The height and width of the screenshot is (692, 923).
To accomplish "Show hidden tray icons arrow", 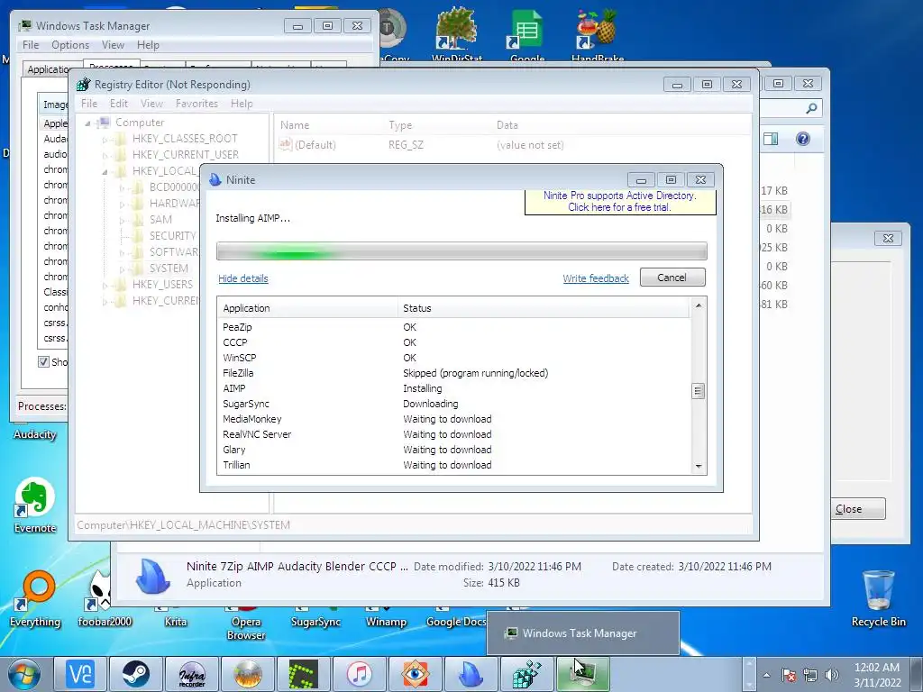I will tap(766, 675).
